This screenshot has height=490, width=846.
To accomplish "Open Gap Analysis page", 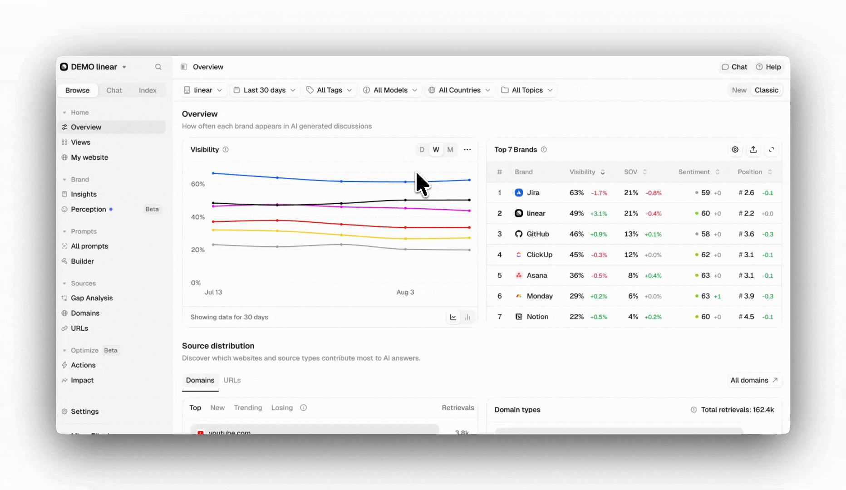I will (92, 298).
